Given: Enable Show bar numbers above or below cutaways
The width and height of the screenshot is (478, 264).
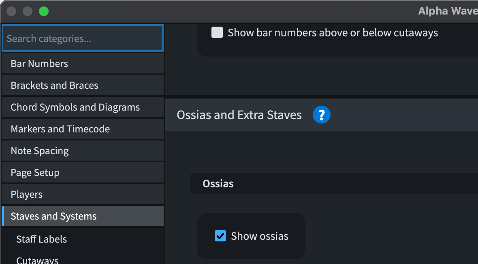Looking at the screenshot, I should click(218, 33).
